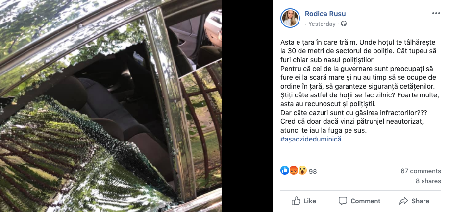Screen dimensions: 449x212
Task: Expand the 67 comments
Action: (x=421, y=171)
